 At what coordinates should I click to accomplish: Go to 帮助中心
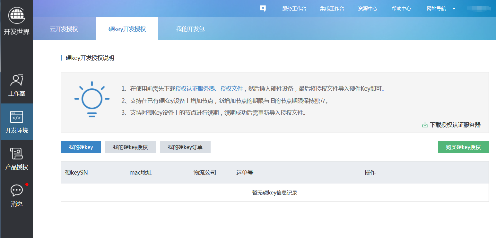coord(401,9)
